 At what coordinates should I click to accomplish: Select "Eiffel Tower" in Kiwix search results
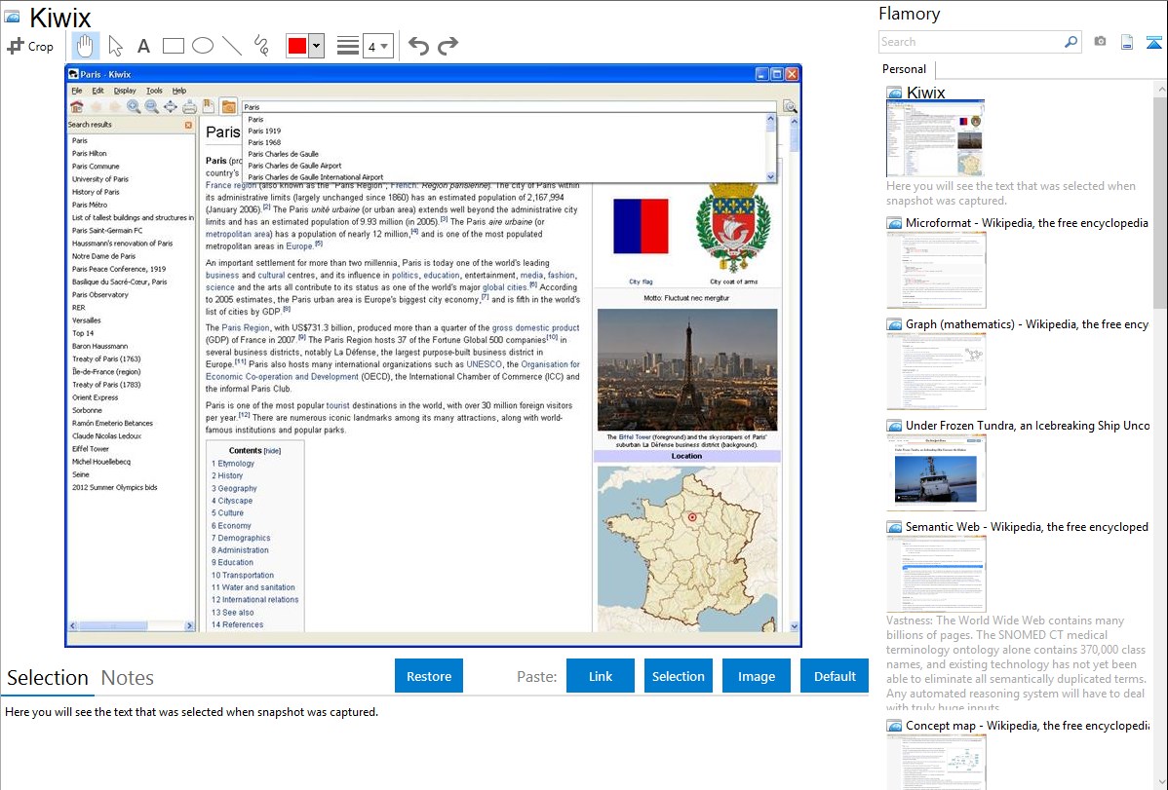[90, 449]
